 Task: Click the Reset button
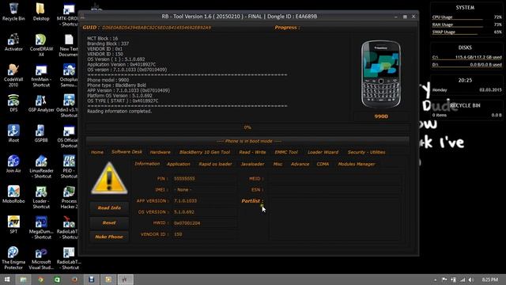coord(109,222)
